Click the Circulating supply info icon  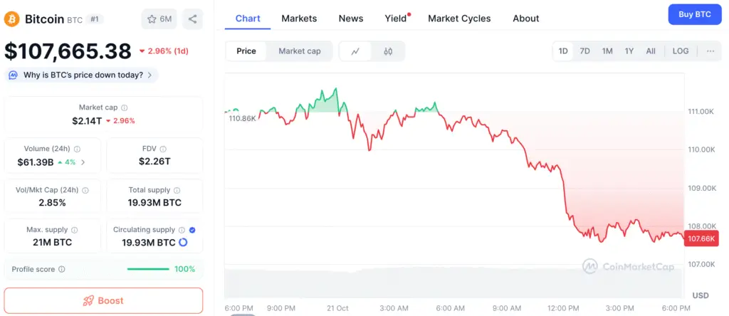point(182,230)
